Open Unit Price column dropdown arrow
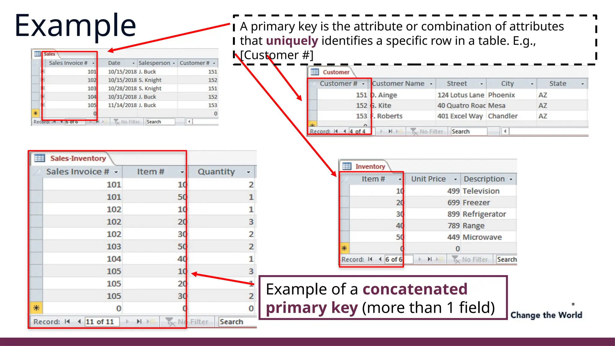The height and width of the screenshot is (346, 615). point(455,179)
